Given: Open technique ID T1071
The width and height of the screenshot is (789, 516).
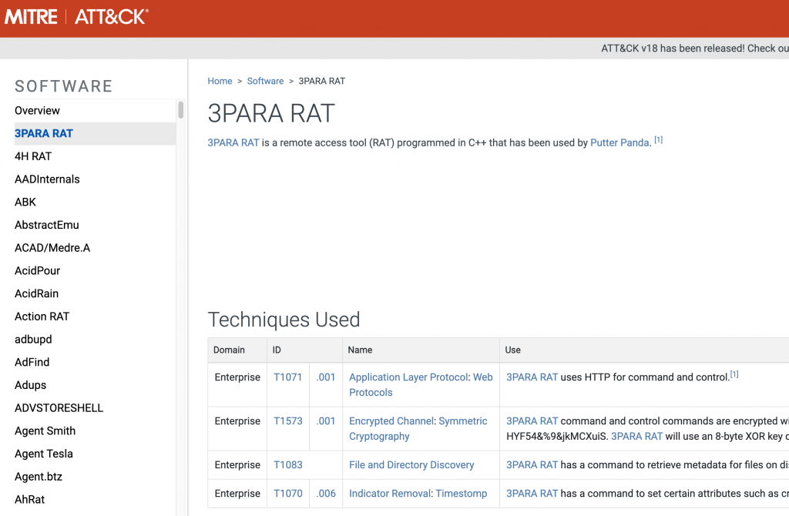Looking at the screenshot, I should pyautogui.click(x=287, y=377).
